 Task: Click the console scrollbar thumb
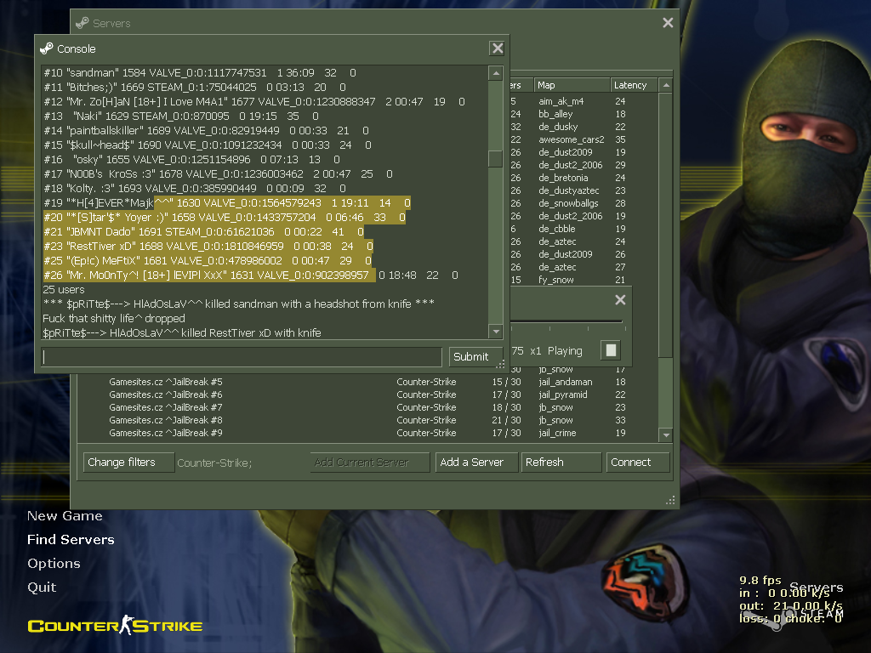496,159
